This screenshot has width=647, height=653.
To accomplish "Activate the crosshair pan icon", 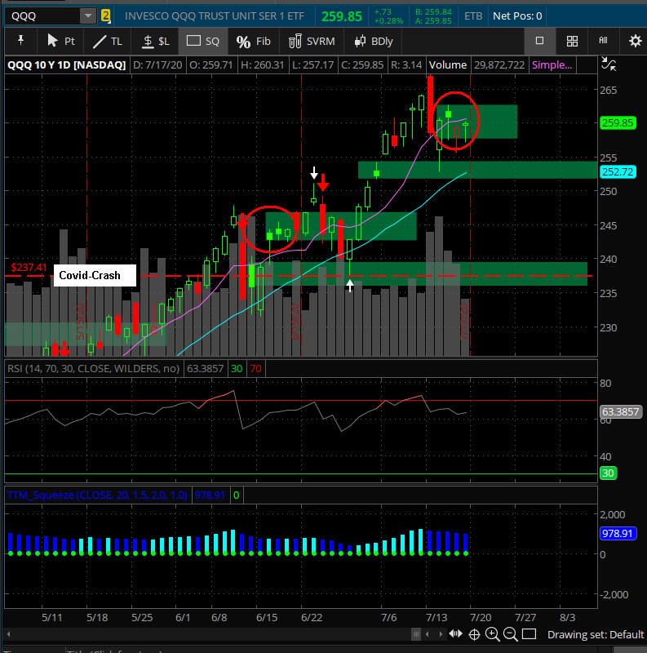I will coord(475,634).
